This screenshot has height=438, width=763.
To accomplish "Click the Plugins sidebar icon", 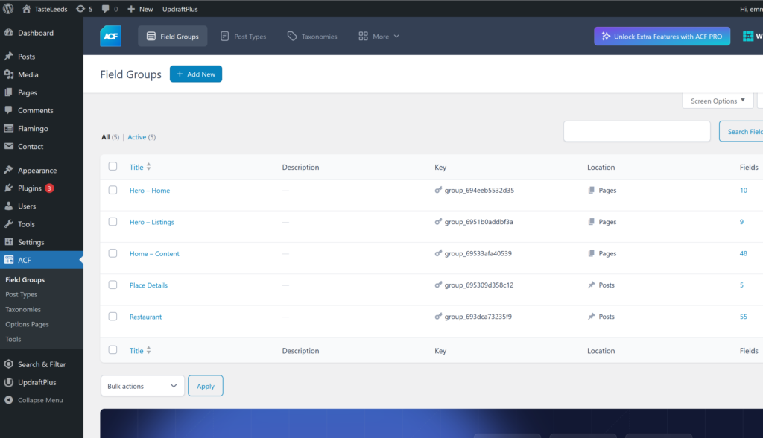I will tap(9, 188).
